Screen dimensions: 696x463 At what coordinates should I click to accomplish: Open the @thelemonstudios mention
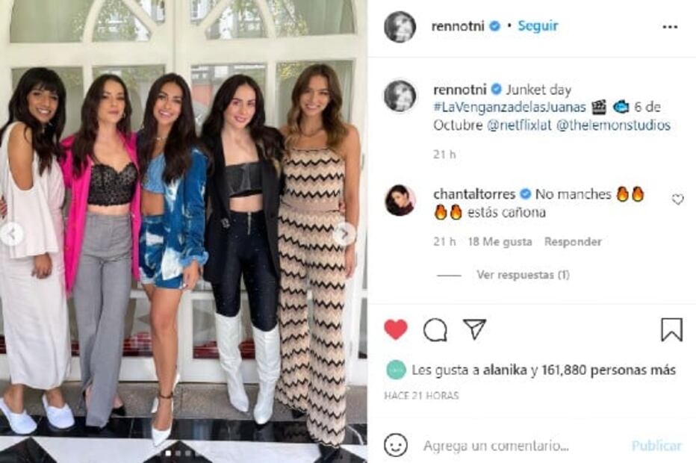[613, 125]
